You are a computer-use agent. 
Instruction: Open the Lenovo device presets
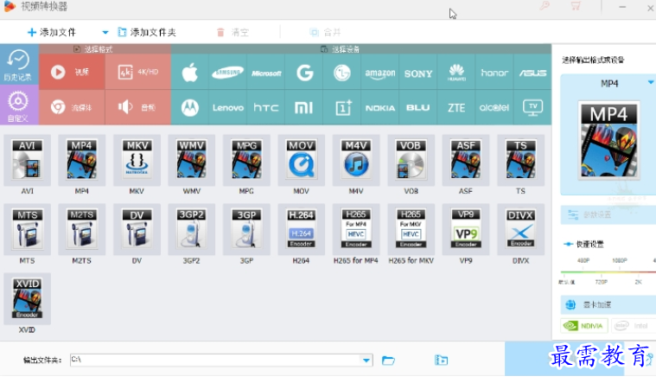227,107
